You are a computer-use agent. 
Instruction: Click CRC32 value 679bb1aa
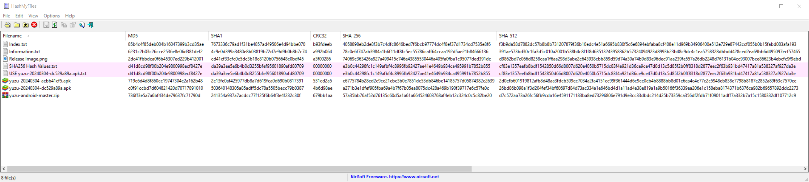click(323, 95)
